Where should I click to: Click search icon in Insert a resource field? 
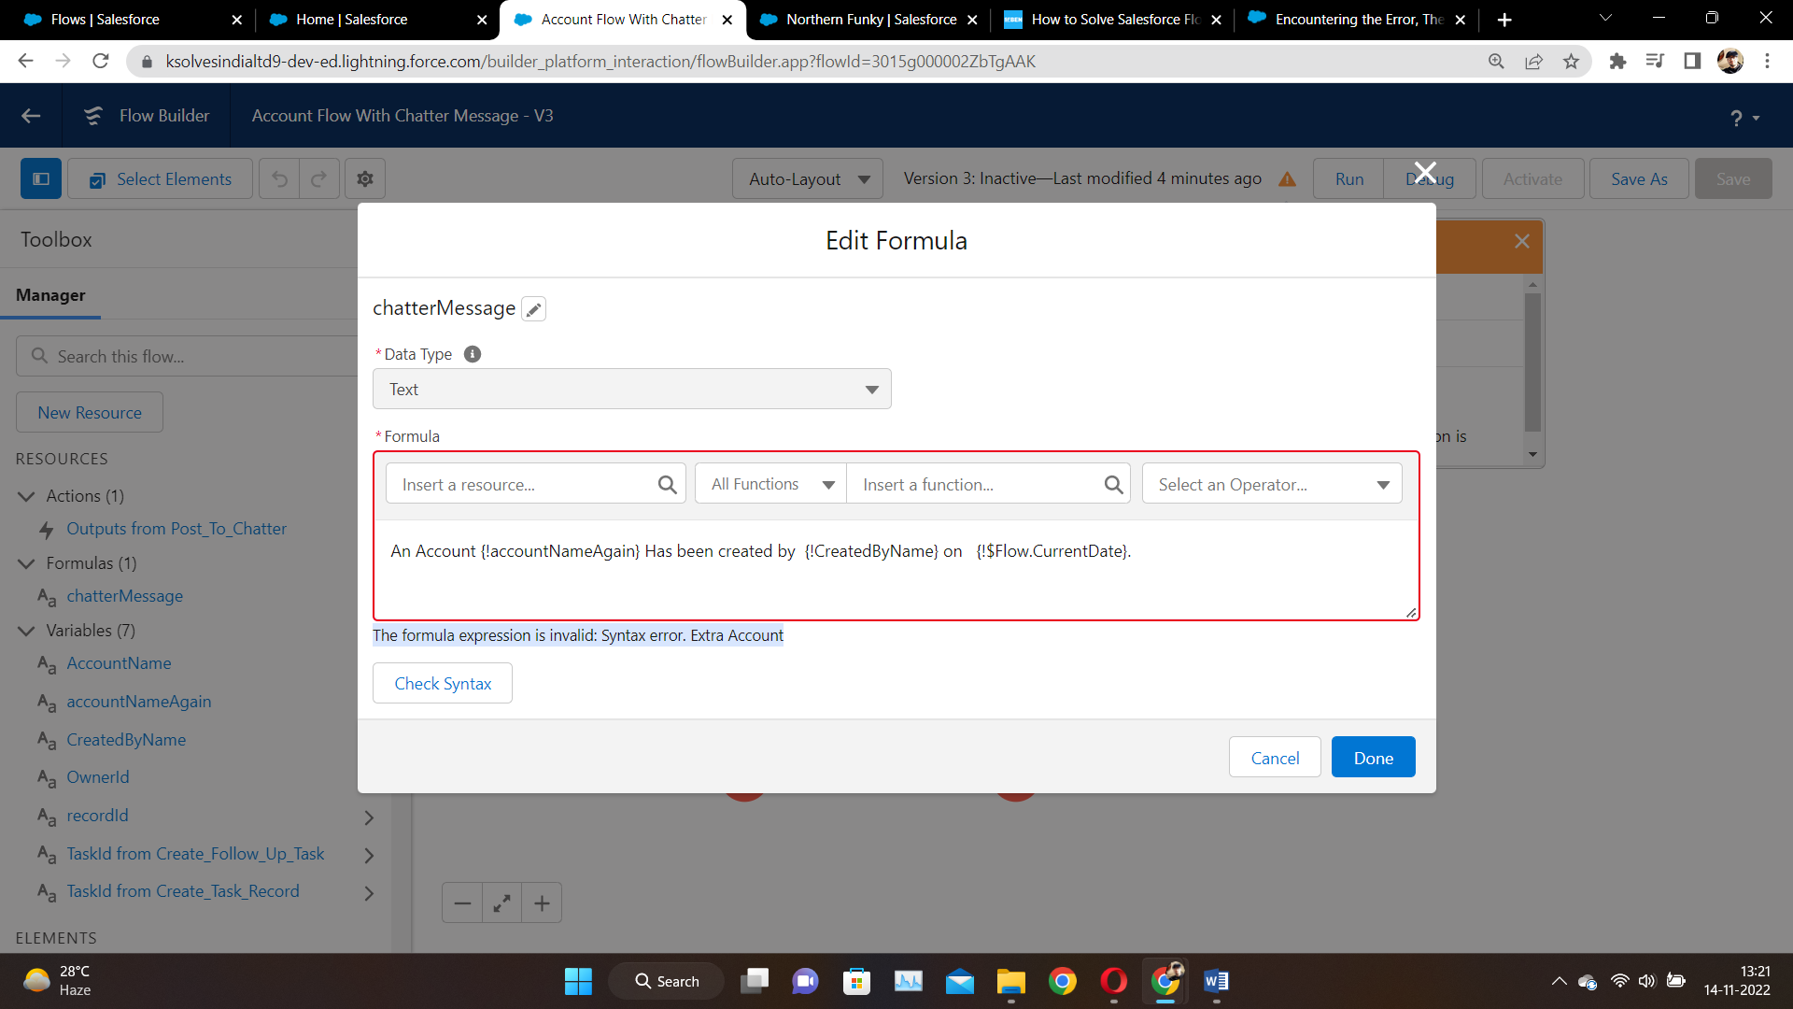click(667, 484)
